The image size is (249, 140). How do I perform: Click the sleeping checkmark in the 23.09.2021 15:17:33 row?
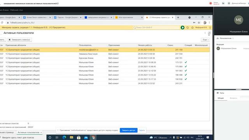186,79
